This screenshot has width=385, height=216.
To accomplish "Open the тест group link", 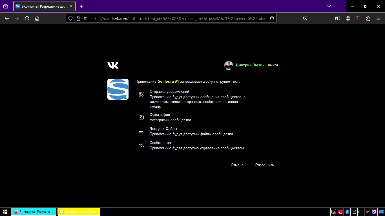I will pos(235,82).
